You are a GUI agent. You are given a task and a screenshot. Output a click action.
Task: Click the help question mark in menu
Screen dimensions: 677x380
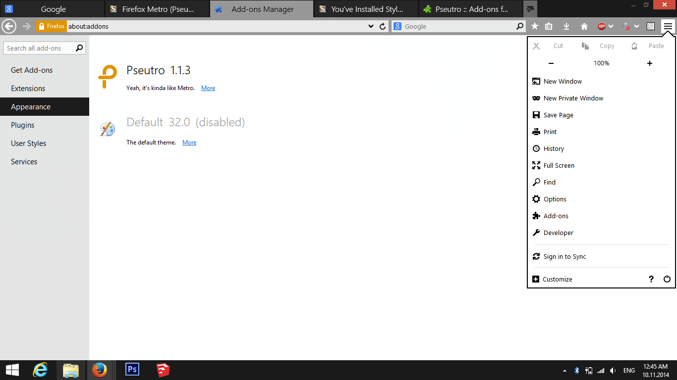coord(651,279)
